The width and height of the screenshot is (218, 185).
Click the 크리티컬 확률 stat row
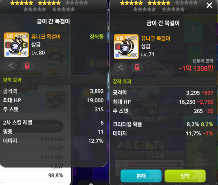(163, 124)
